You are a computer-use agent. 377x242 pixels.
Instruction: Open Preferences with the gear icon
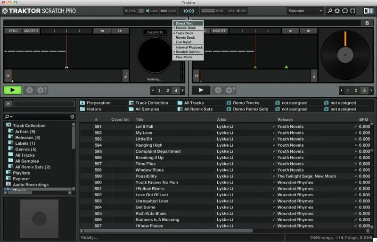click(337, 10)
